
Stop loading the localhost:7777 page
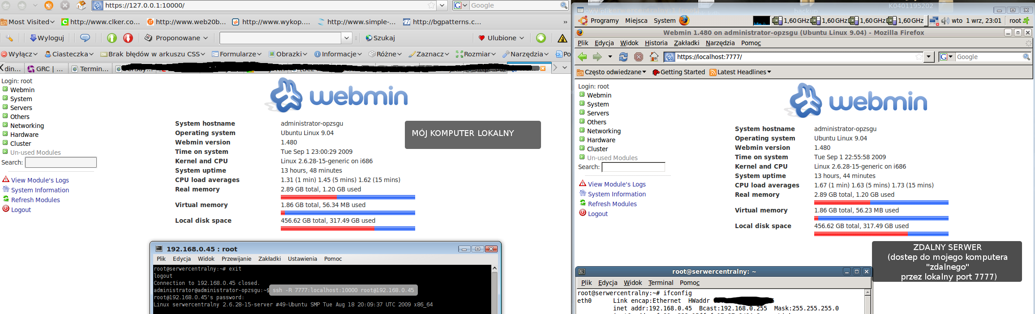[639, 57]
